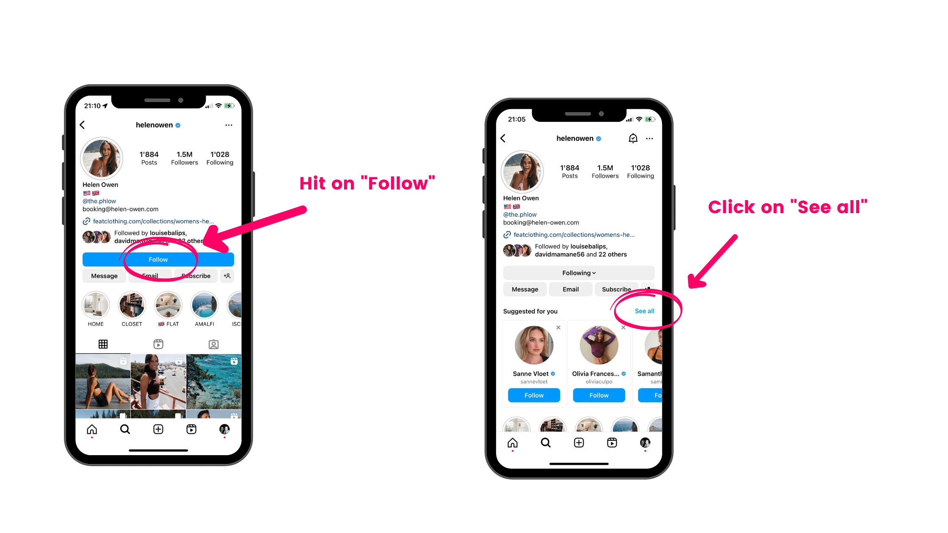Click 'See all' in Suggested for you

(x=643, y=311)
